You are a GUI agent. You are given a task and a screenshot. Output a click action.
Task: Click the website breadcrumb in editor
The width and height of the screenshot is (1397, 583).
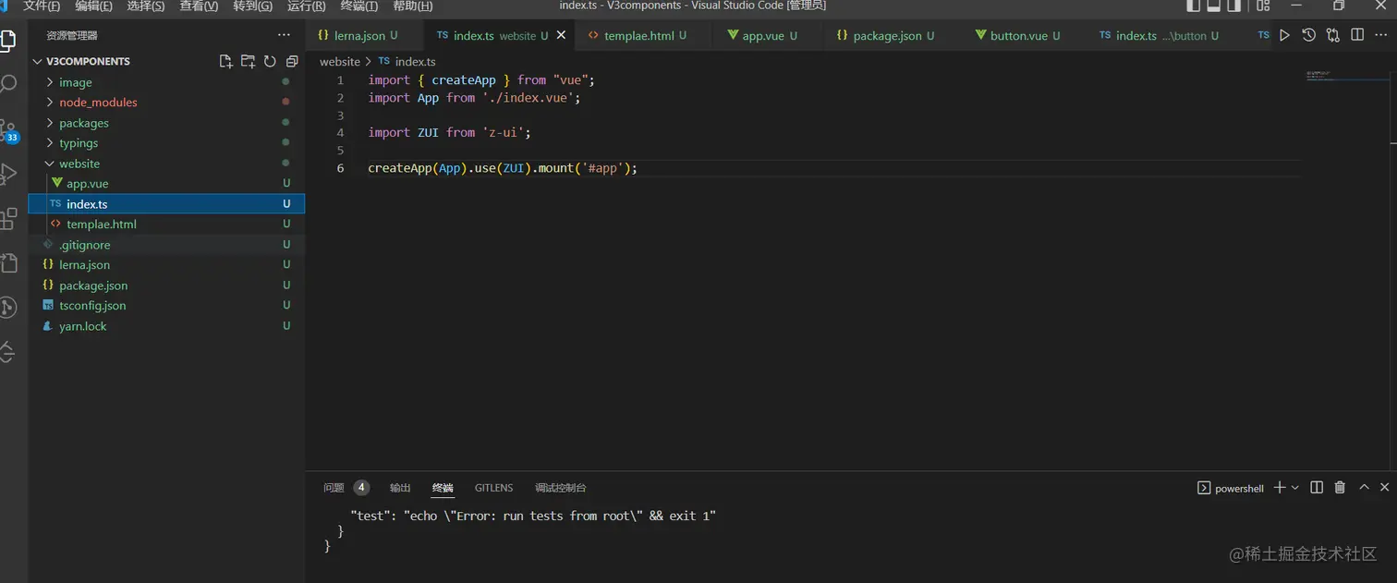point(339,61)
